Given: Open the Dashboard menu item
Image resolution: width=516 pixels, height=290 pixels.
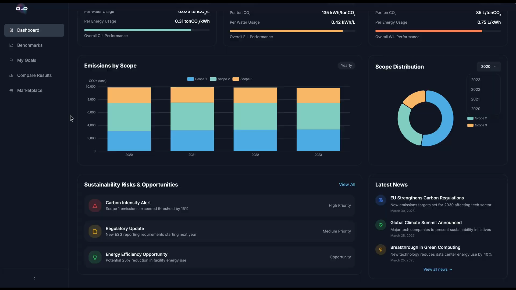Looking at the screenshot, I should click(x=34, y=30).
